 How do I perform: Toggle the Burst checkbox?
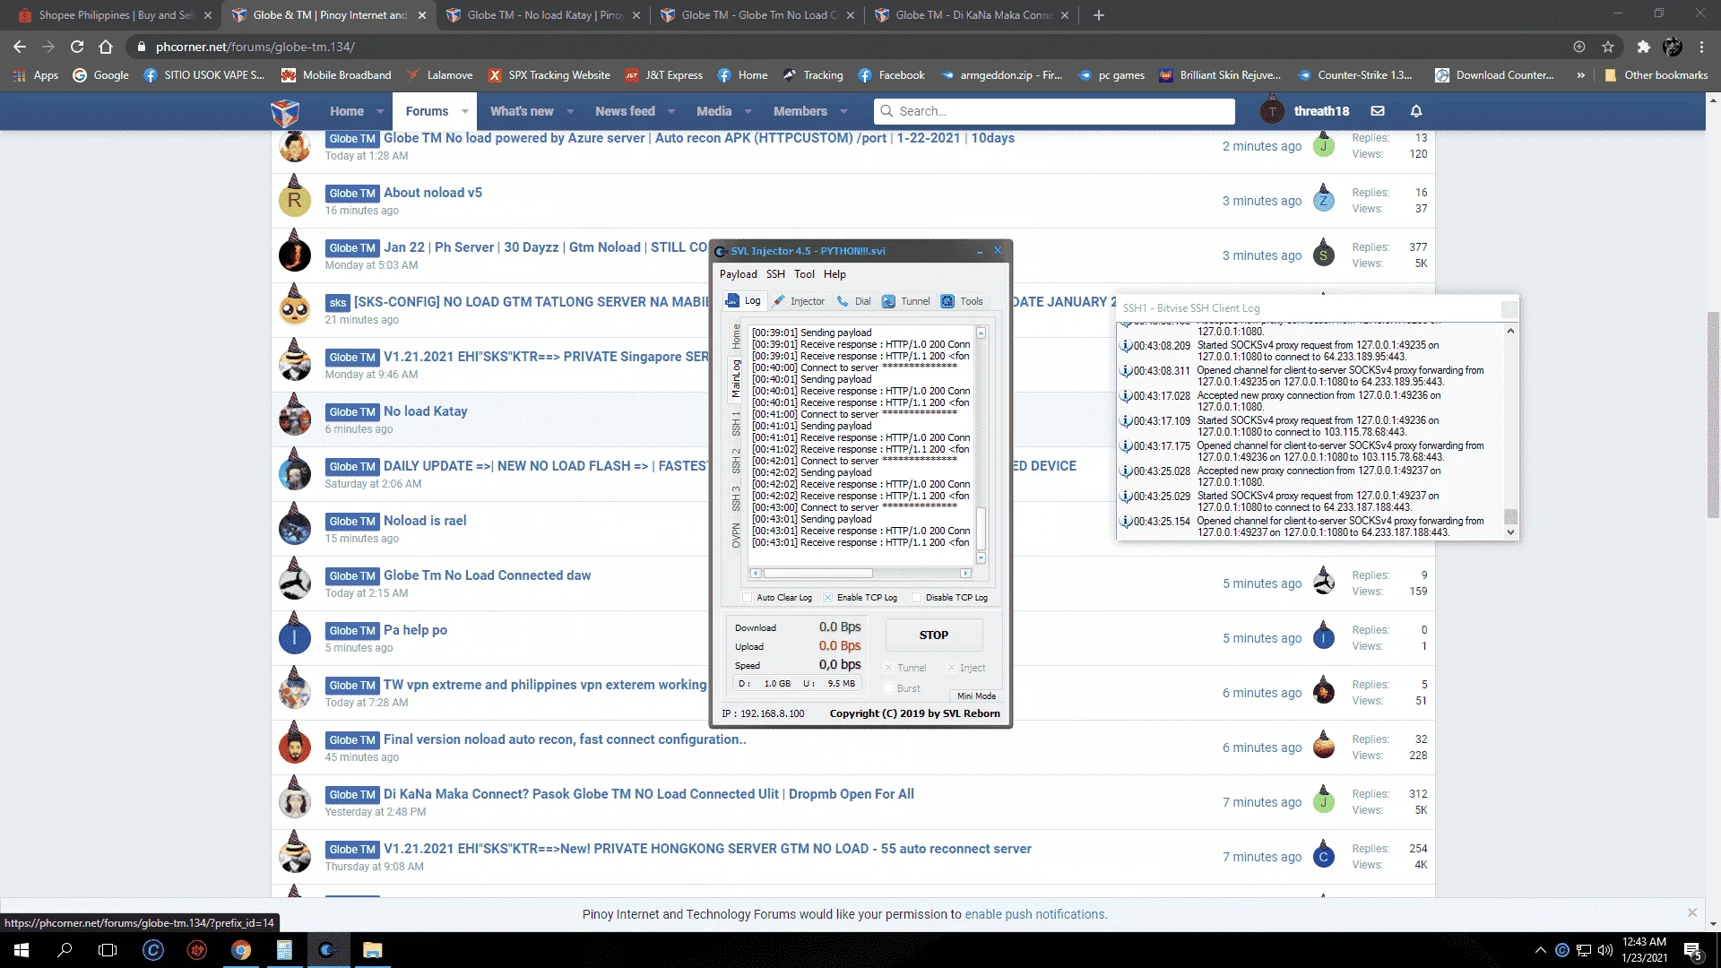coord(888,688)
